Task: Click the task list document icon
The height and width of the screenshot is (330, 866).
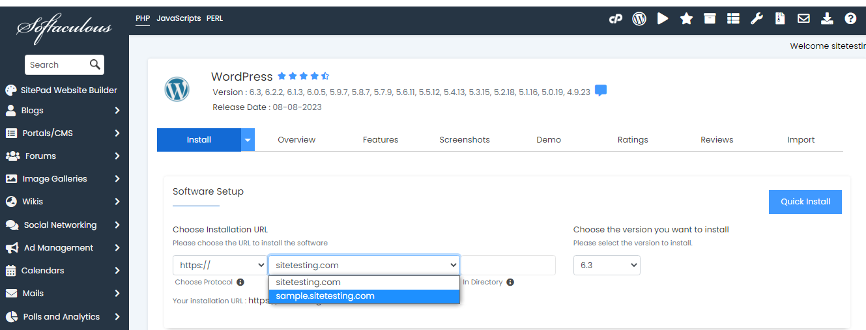Action: (x=780, y=19)
